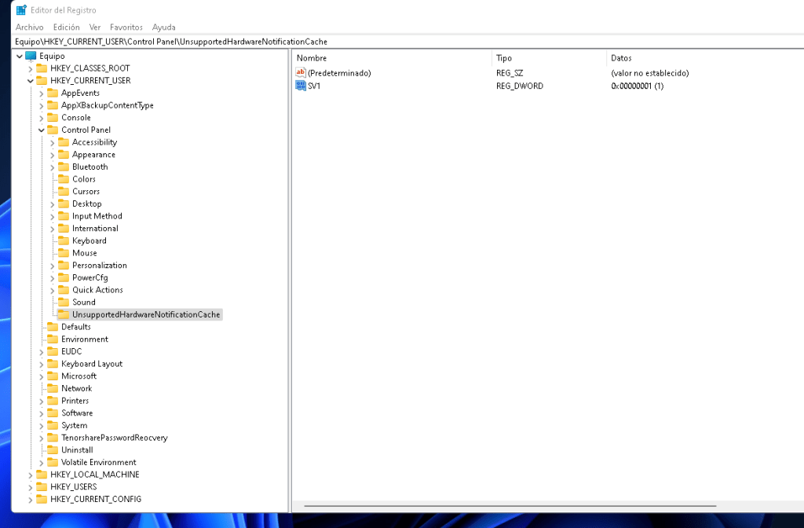Click the Colors key folder icon
Viewport: 804px width, 528px height.
click(x=64, y=179)
